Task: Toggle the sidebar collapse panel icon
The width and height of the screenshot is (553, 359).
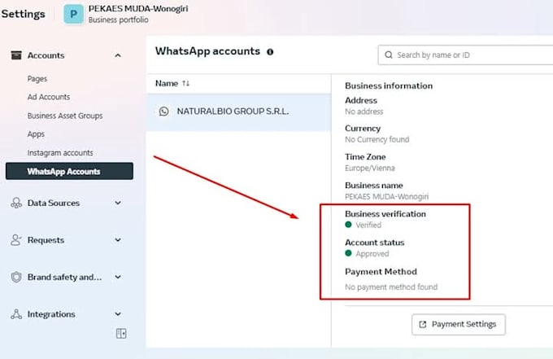Action: pos(121,334)
